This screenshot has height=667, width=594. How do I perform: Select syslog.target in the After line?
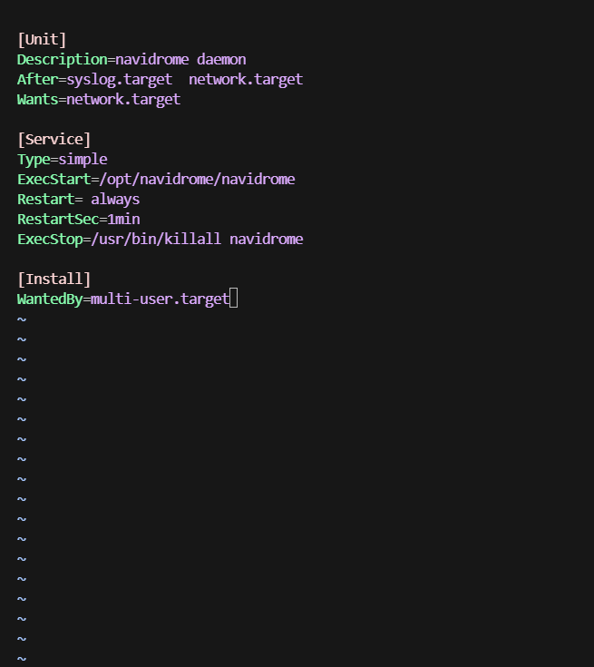pos(119,79)
